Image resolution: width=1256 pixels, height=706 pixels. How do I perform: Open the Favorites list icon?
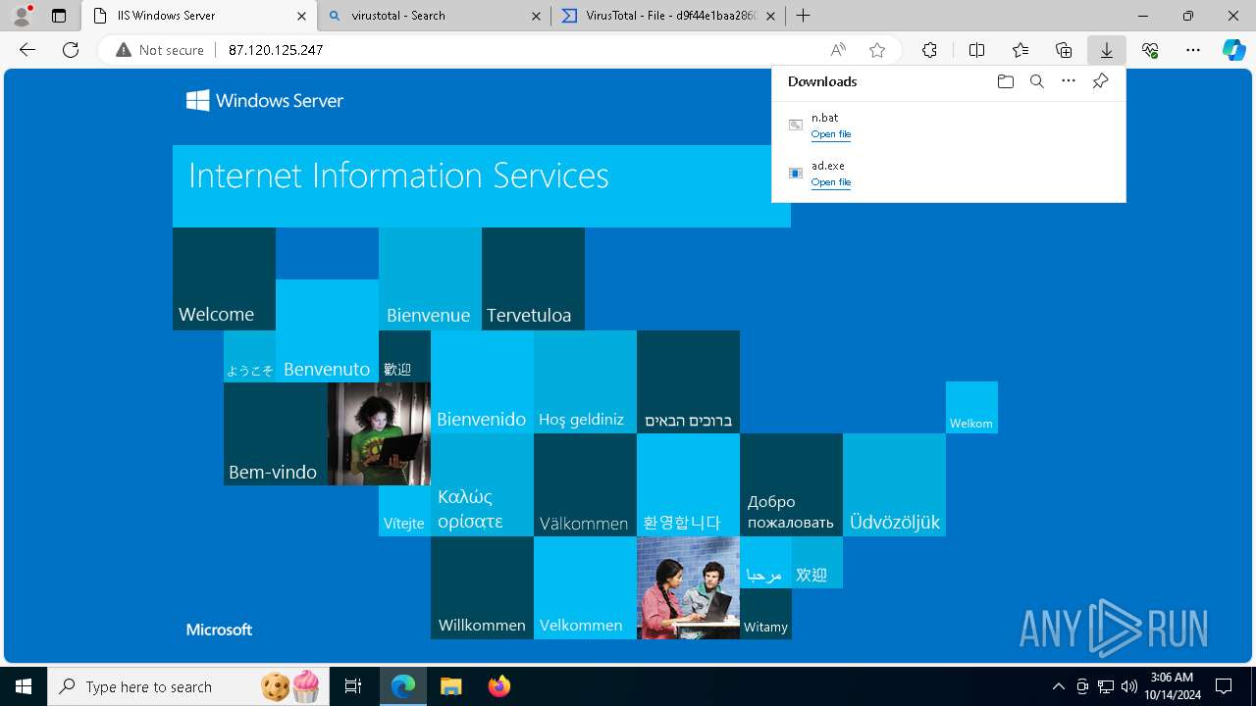1020,50
